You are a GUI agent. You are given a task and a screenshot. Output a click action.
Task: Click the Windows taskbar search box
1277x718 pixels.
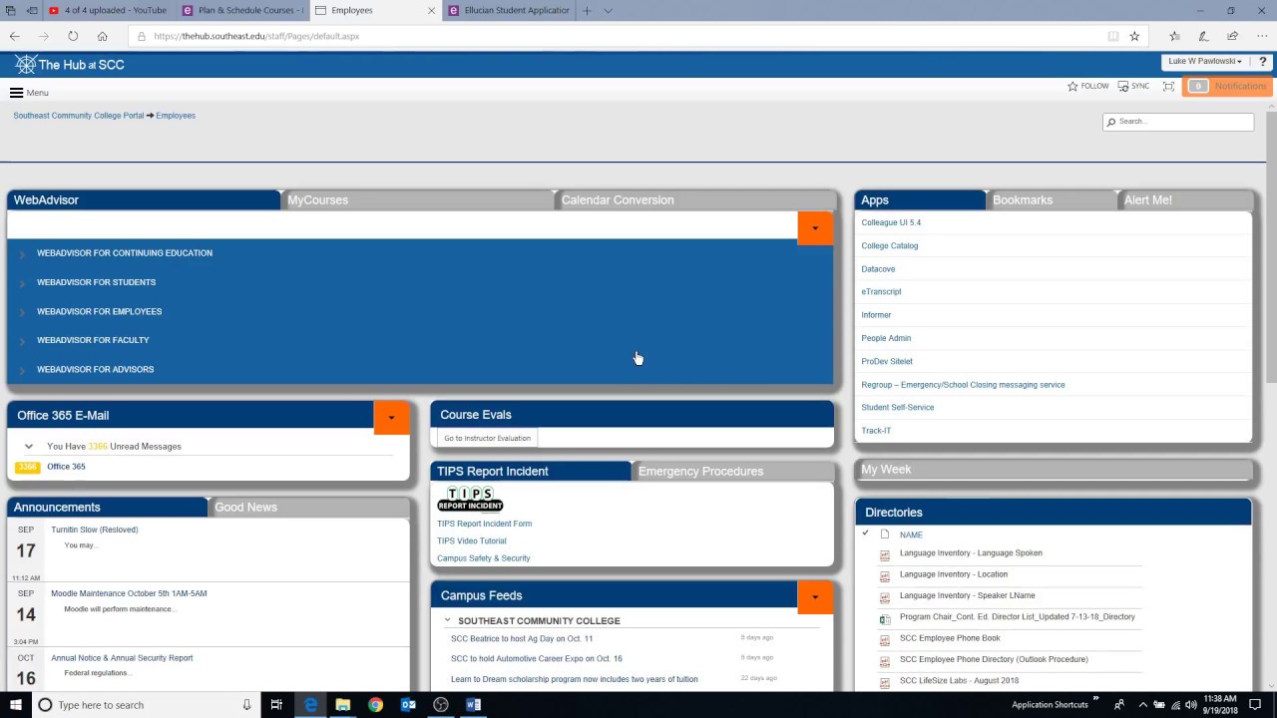145,705
